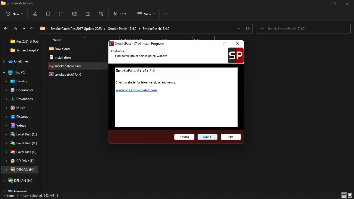Go up one folder level arrow
The height and width of the screenshot is (199, 354).
32,28
